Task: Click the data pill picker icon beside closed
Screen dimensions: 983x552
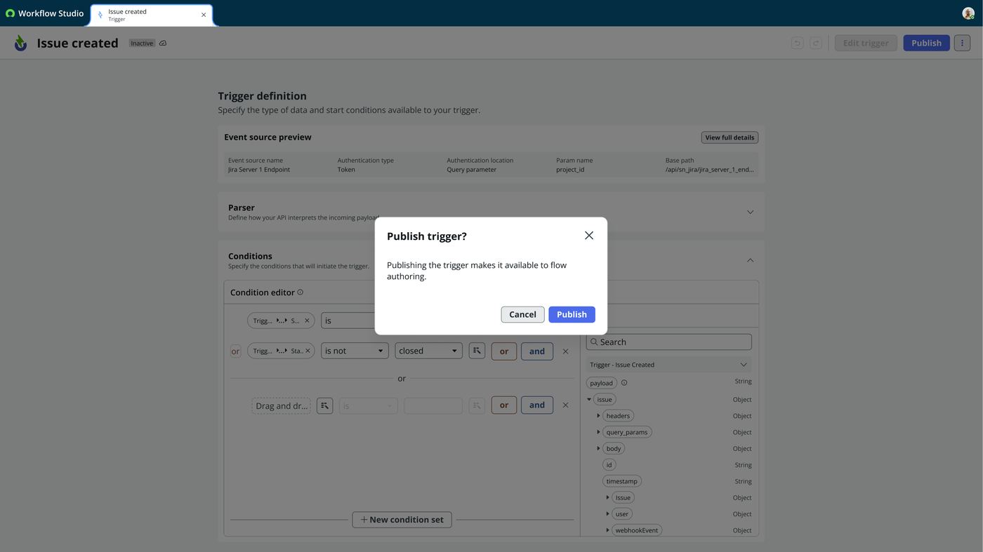Action: coord(477,351)
